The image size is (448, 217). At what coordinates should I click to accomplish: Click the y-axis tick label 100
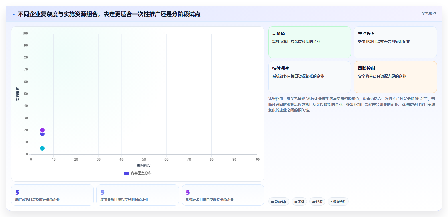tap(25, 33)
